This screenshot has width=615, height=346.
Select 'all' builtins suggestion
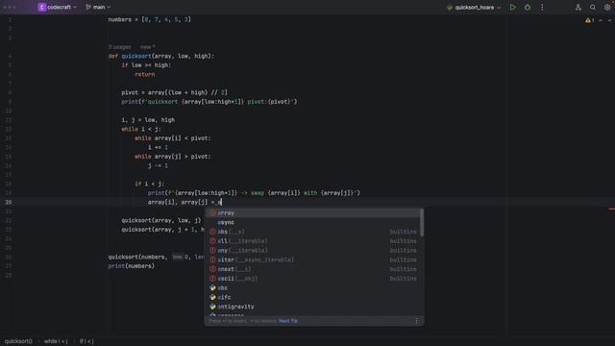(x=312, y=241)
